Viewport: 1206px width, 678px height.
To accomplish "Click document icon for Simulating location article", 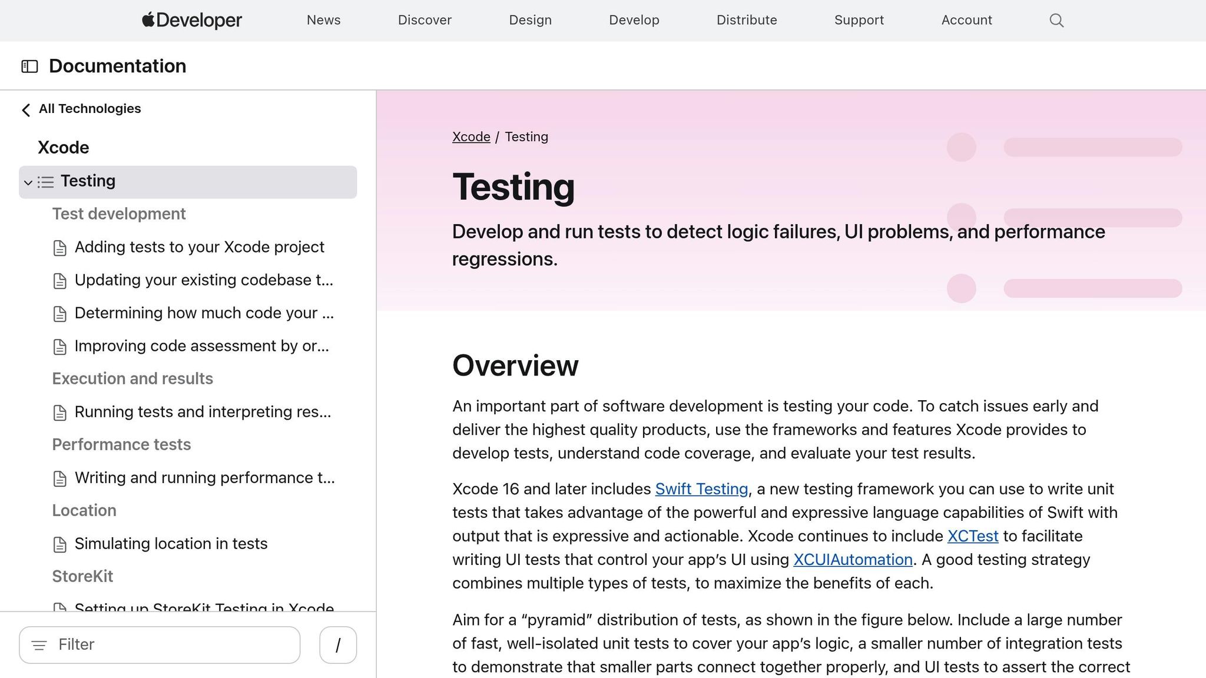I will (59, 545).
